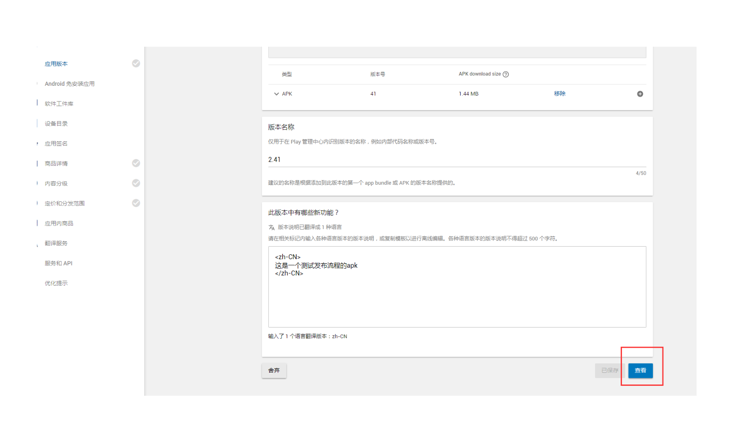
Task: Open the 应用签名 page
Action: (56, 143)
